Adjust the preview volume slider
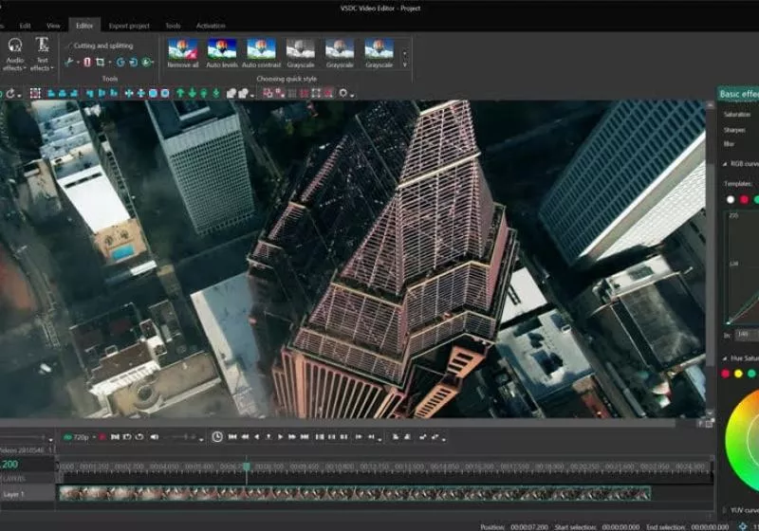 pyautogui.click(x=183, y=437)
